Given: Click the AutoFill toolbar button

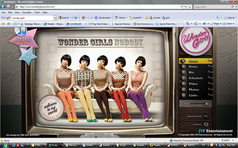Looking at the screenshot, I should coord(135,18).
